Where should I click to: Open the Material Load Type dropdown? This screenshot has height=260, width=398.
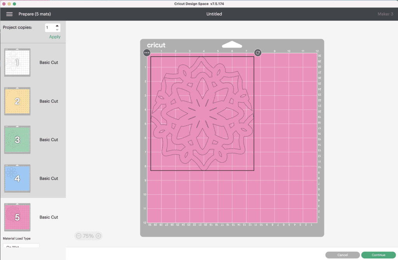[x=21, y=245]
